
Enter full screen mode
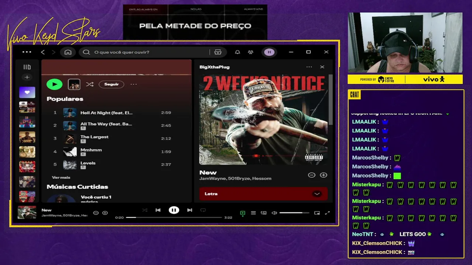point(327,213)
